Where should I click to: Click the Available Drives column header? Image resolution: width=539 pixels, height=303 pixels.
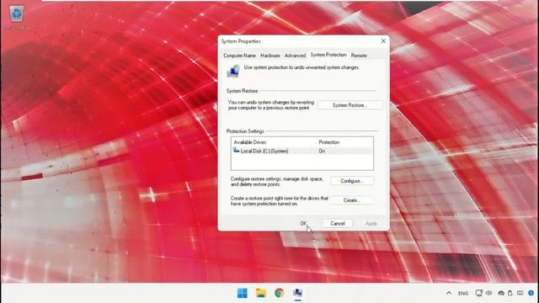click(274, 142)
